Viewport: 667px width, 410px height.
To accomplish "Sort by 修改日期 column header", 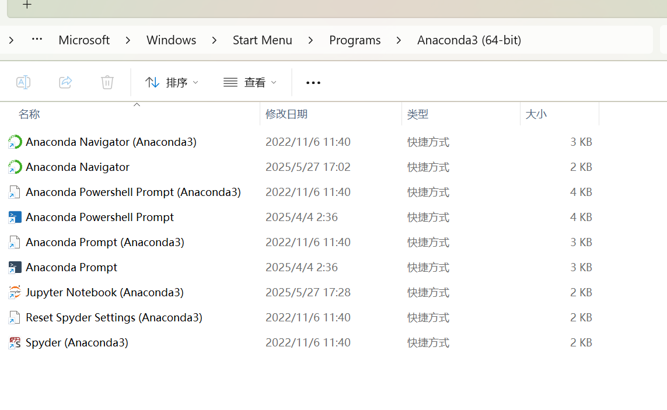I will (287, 114).
